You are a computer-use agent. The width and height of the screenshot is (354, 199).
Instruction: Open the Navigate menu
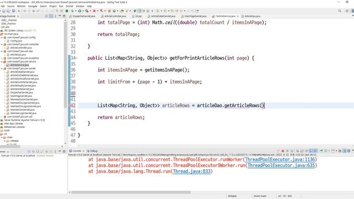pyautogui.click(x=33, y=6)
